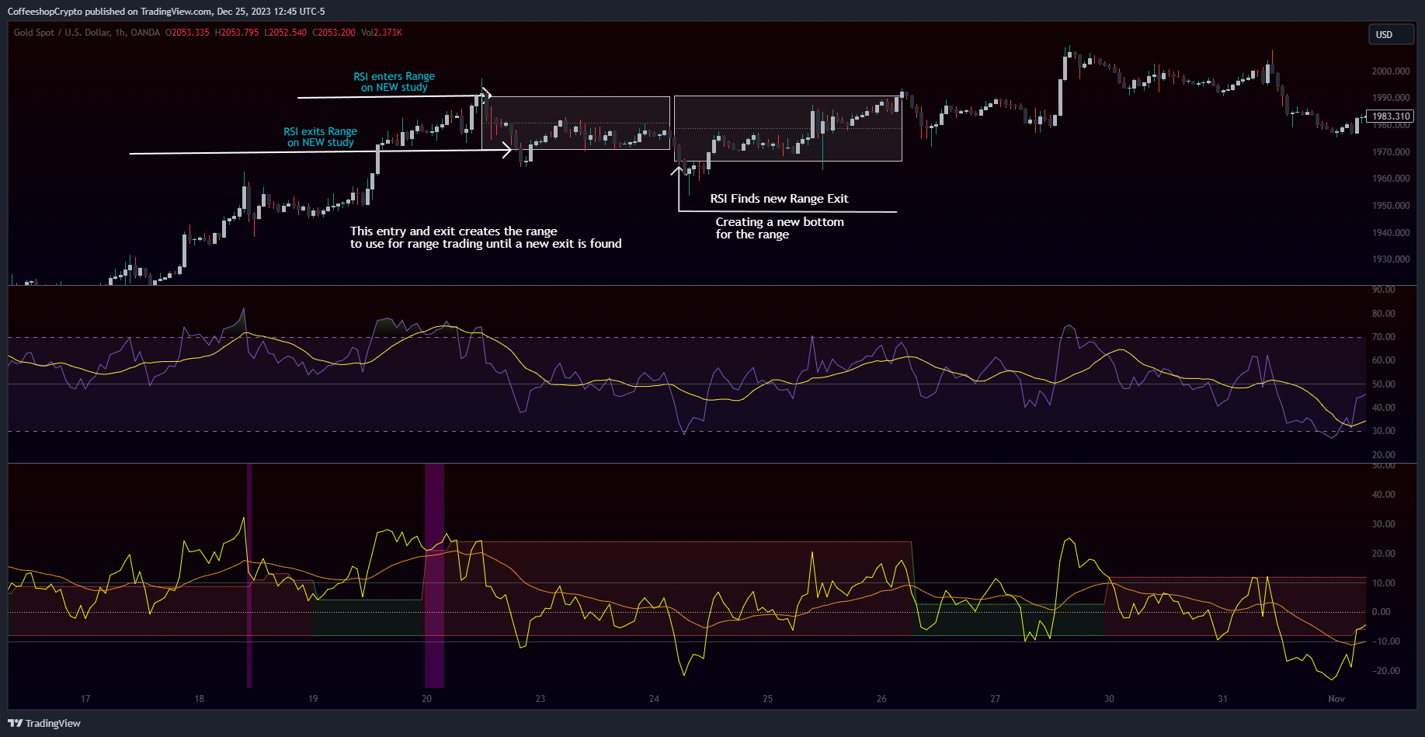Select the 'Creating a new bottom for the range' note
The image size is (1425, 737).
coord(780,228)
